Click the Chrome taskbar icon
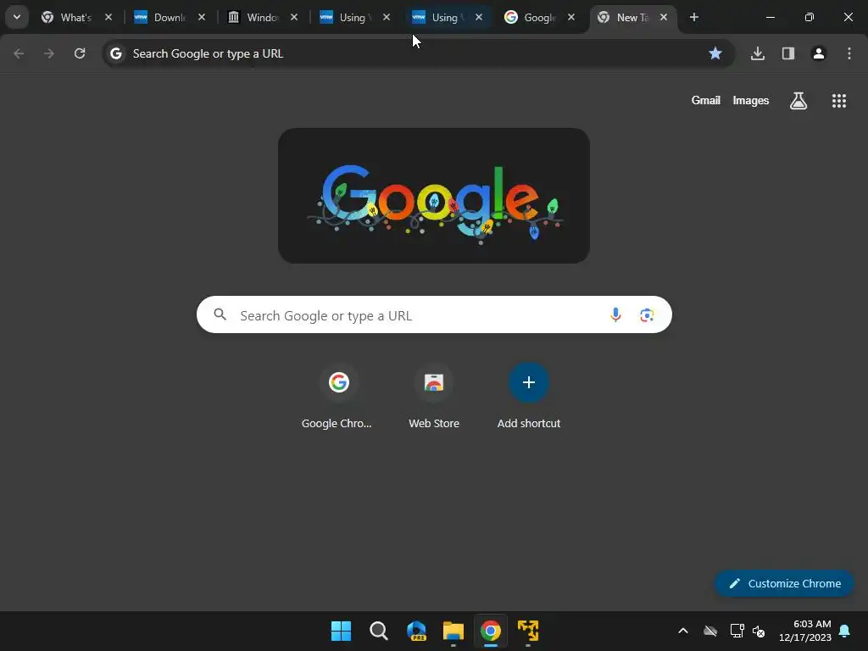Screen dimensions: 868x651 pos(491,631)
